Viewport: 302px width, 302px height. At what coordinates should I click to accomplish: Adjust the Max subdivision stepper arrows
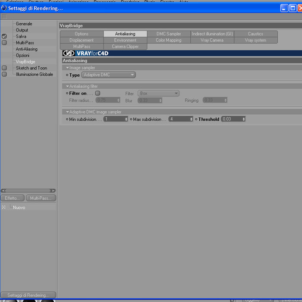click(191, 119)
